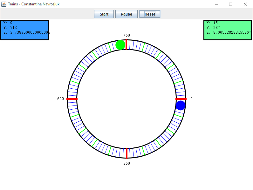
Task: Click the blue train info panel
Action: pyautogui.click(x=24, y=30)
